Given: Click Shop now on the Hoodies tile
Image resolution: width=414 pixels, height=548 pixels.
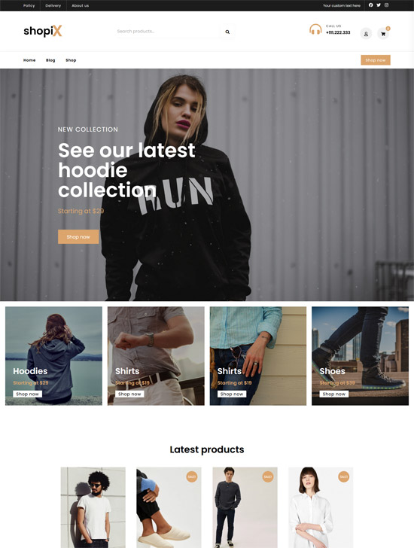Looking at the screenshot, I should click(27, 394).
